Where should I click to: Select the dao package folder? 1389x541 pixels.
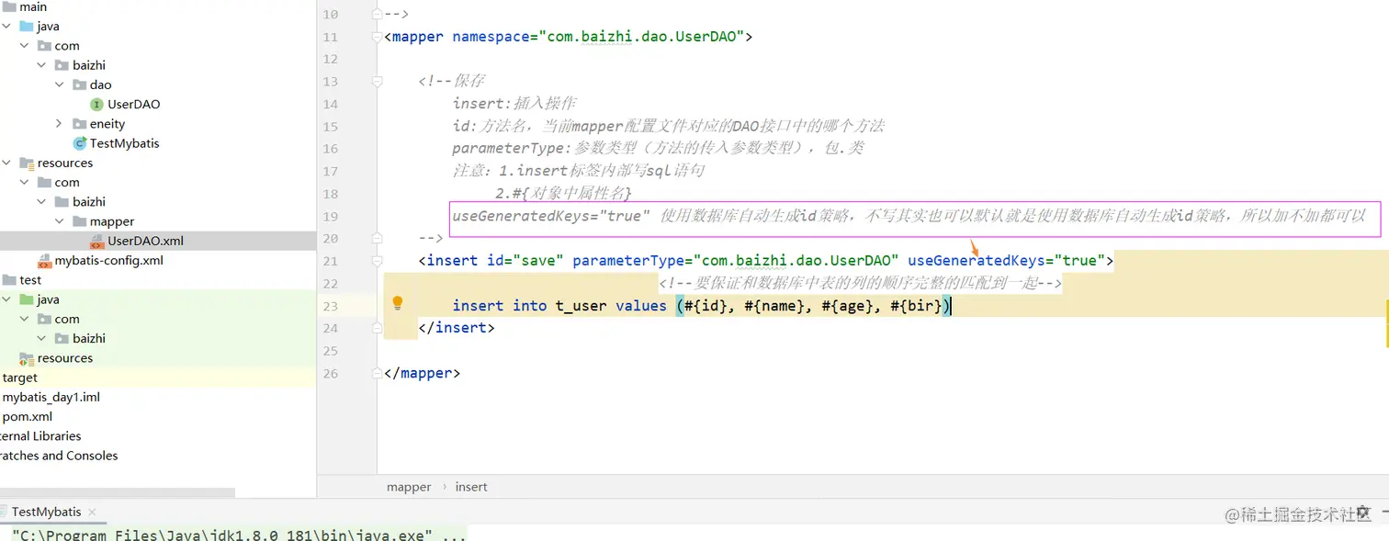coord(92,85)
